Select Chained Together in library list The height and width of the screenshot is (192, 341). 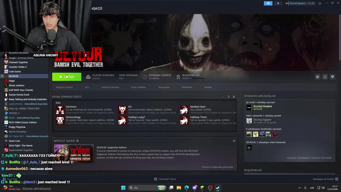18,62
